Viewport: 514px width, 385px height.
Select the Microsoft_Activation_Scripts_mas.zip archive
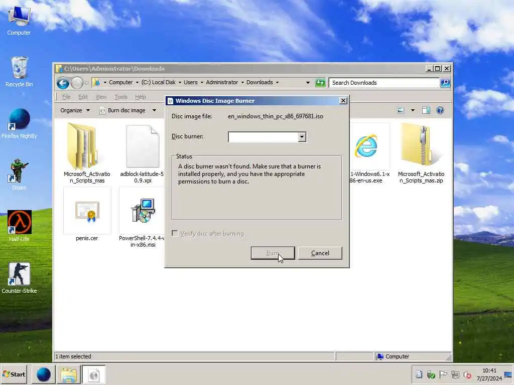[421, 153]
